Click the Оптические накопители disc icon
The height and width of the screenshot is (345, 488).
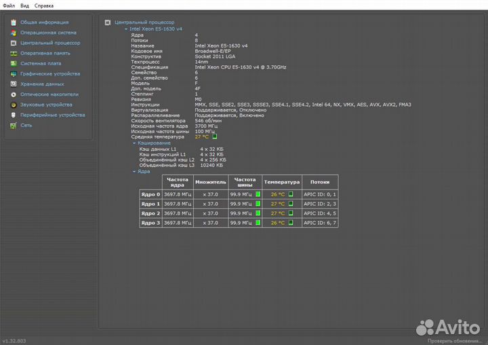tap(14, 94)
